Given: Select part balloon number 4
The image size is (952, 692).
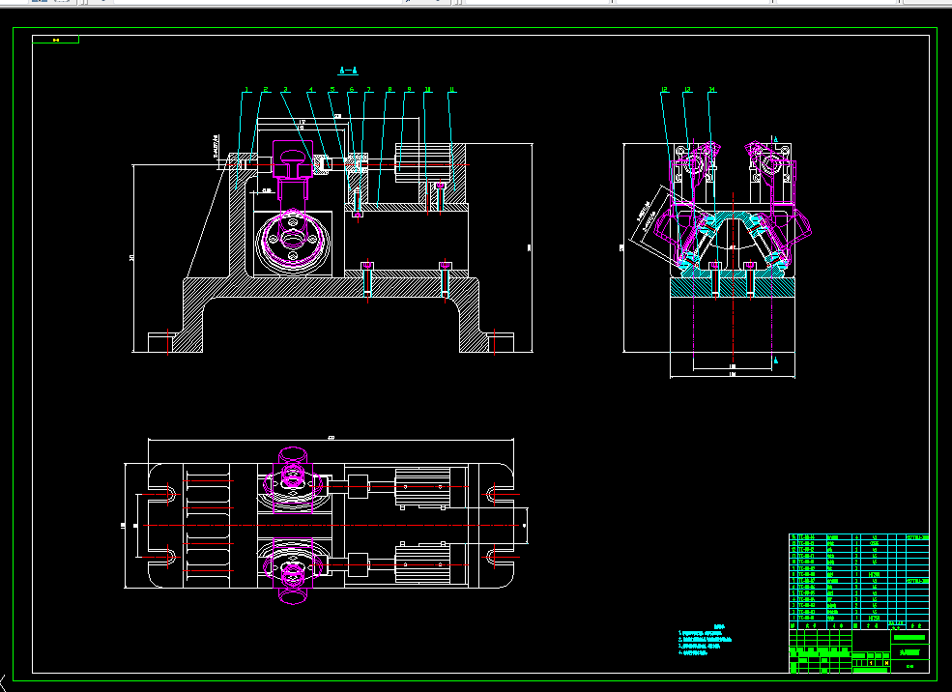Looking at the screenshot, I should pos(311,90).
